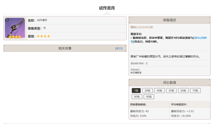Screen dimensions: 214x124
Task: Click the 铁匠铺锻造 acquisition source text
Action: 136,73
